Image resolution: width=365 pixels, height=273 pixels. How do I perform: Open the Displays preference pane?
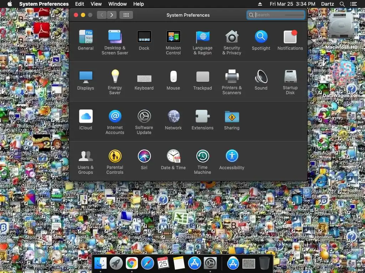[x=86, y=80]
